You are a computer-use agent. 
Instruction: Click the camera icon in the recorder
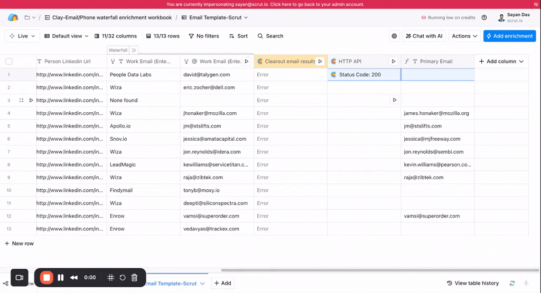click(20, 278)
